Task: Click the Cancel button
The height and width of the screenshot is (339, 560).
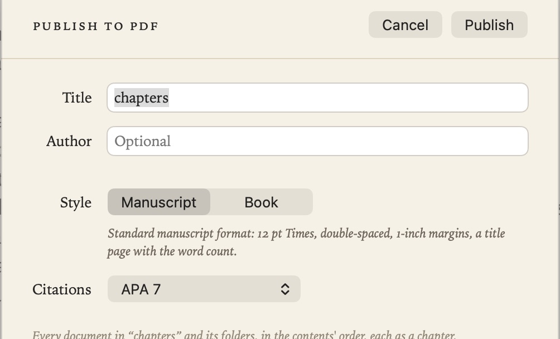Action: tap(405, 25)
